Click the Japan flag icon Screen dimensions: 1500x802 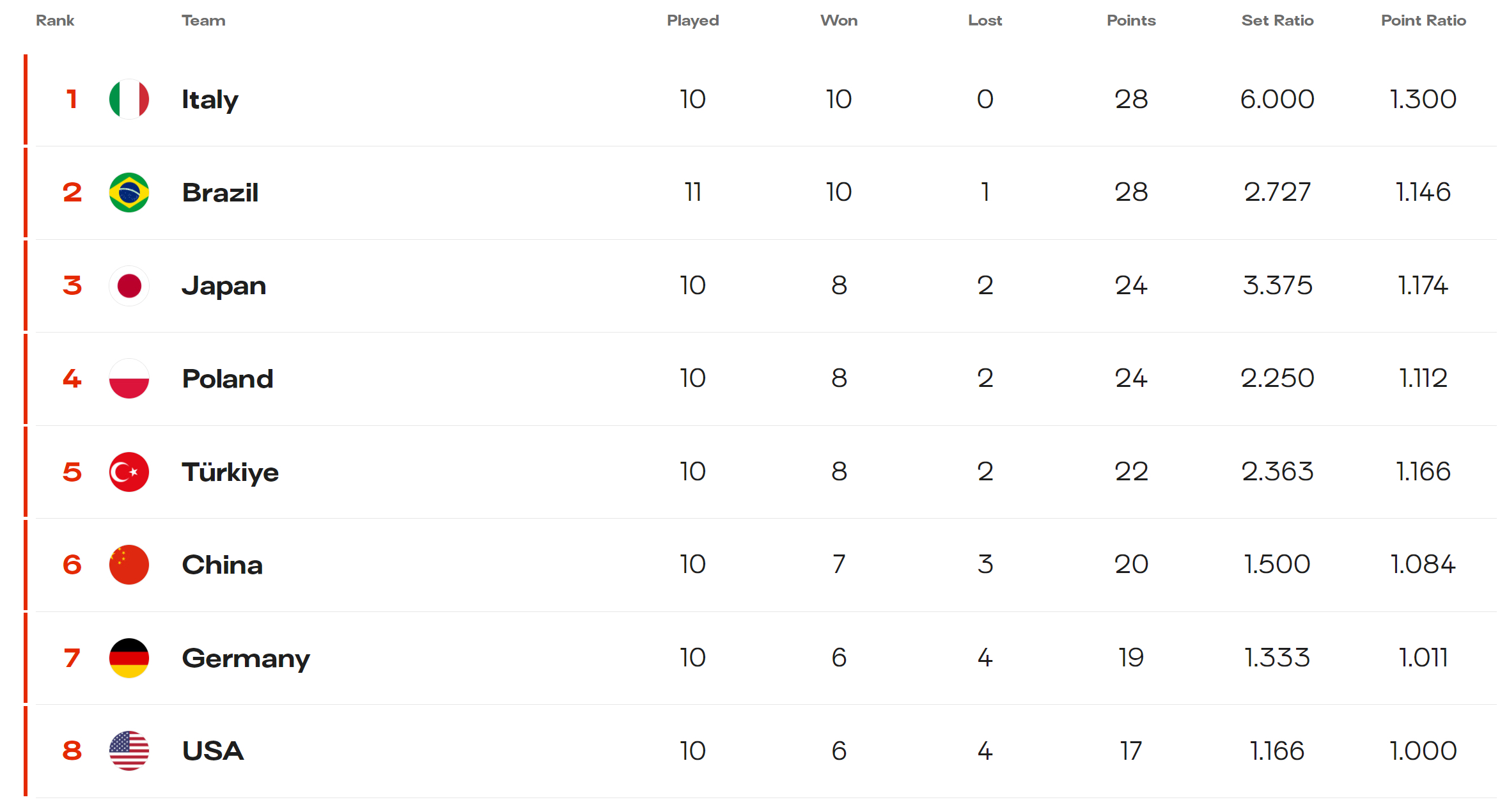click(129, 286)
